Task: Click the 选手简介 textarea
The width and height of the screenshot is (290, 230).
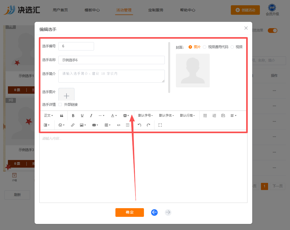Action: click(x=111, y=76)
